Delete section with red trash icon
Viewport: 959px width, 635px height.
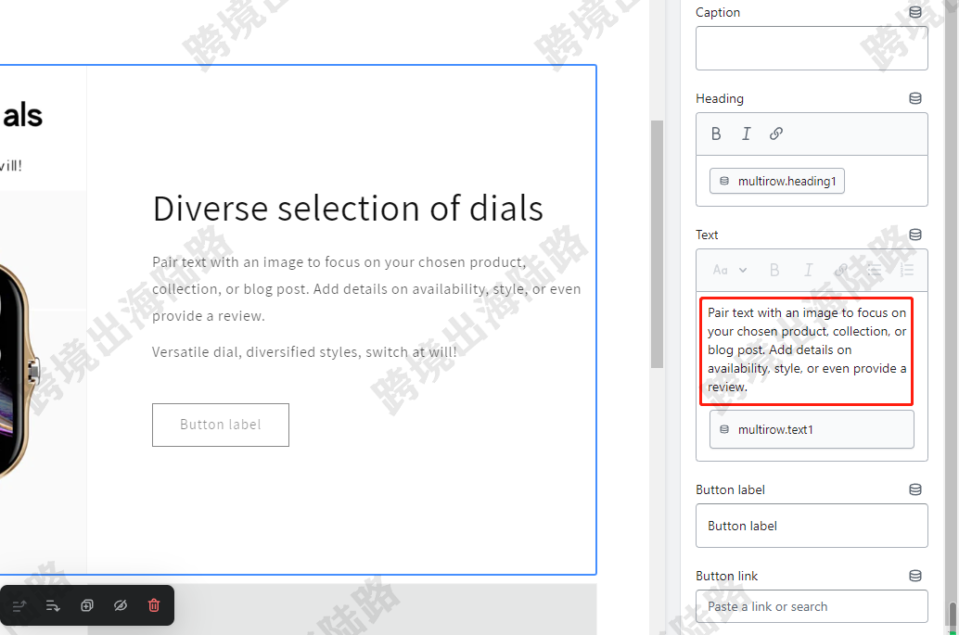click(154, 605)
